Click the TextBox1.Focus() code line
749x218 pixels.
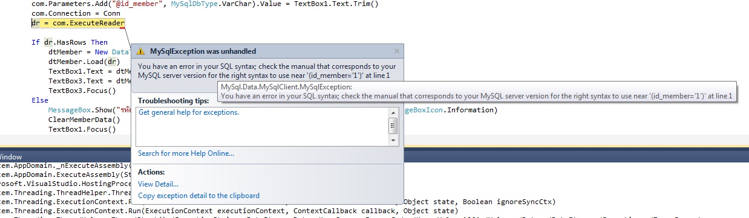pyautogui.click(x=82, y=129)
